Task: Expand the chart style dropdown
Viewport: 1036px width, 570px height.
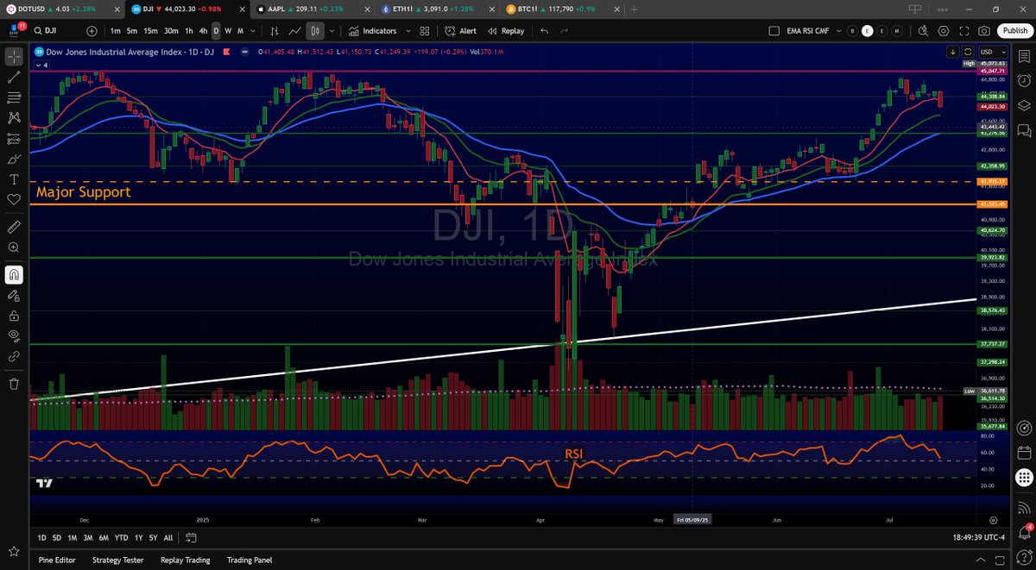Action: 333,31
